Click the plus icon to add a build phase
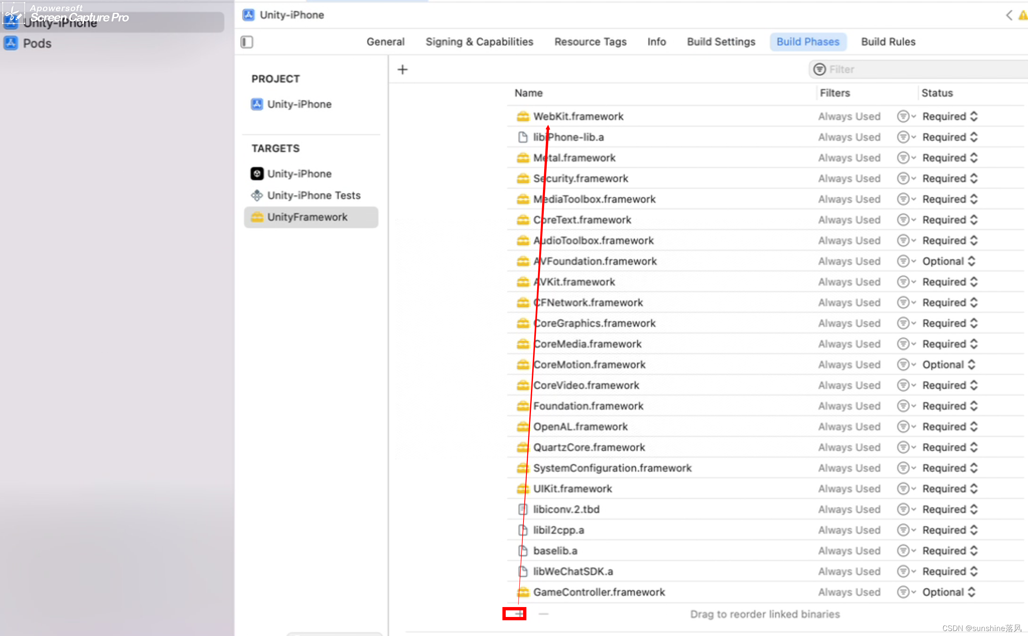 tap(402, 69)
